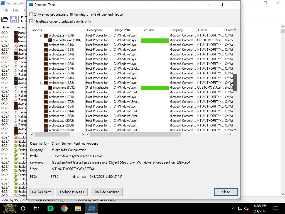Click the svchost.exe (1376) icon
The image size is (285, 214).
click(x=46, y=69)
